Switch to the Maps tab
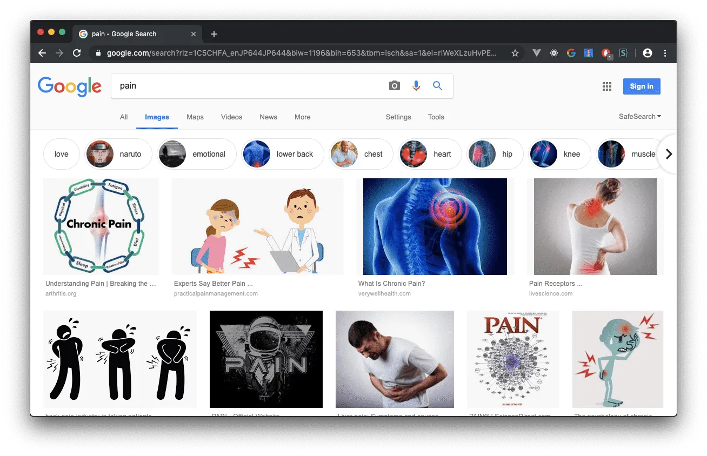 [x=195, y=117]
